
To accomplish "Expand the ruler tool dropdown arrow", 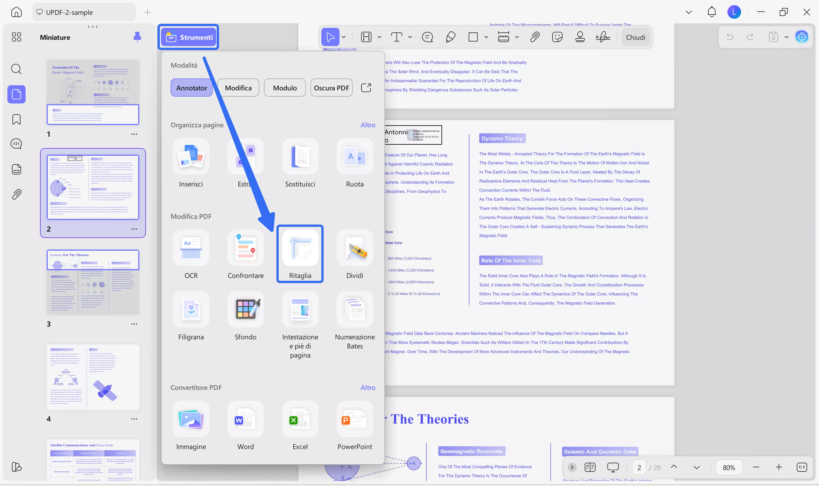I will click(517, 37).
